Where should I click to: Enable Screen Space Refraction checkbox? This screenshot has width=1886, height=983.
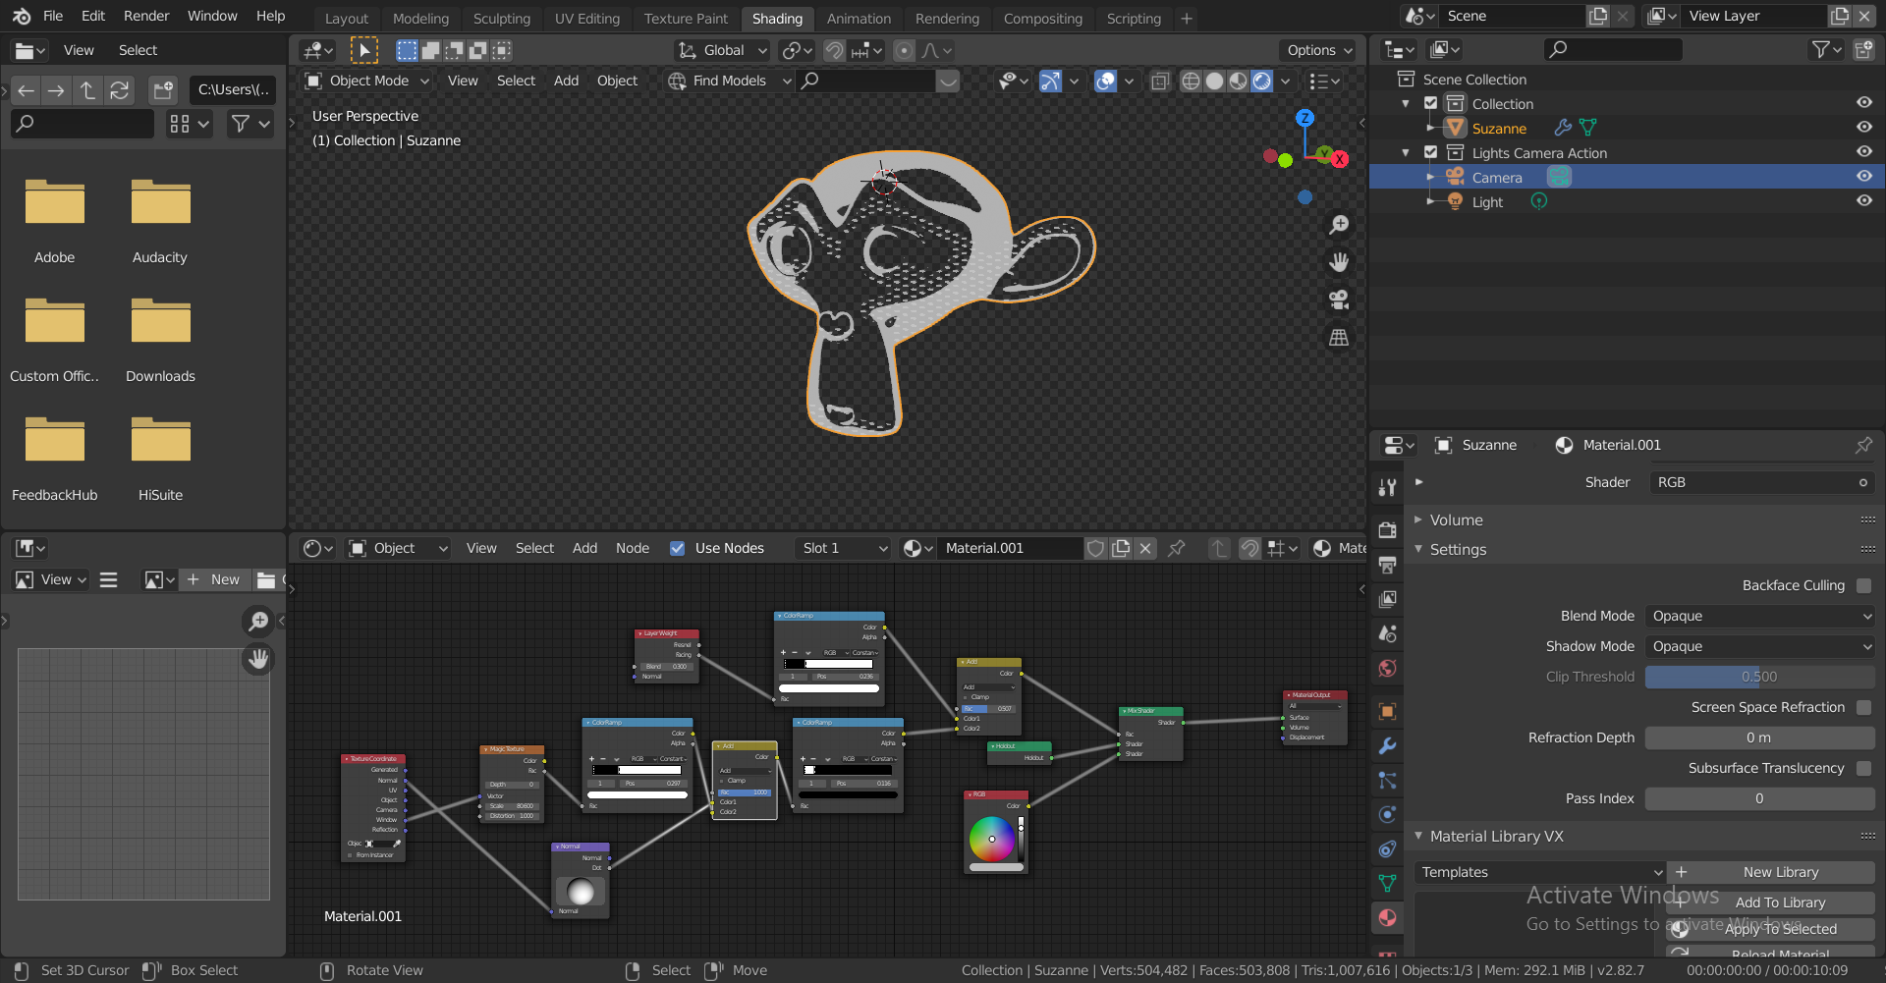point(1863,707)
